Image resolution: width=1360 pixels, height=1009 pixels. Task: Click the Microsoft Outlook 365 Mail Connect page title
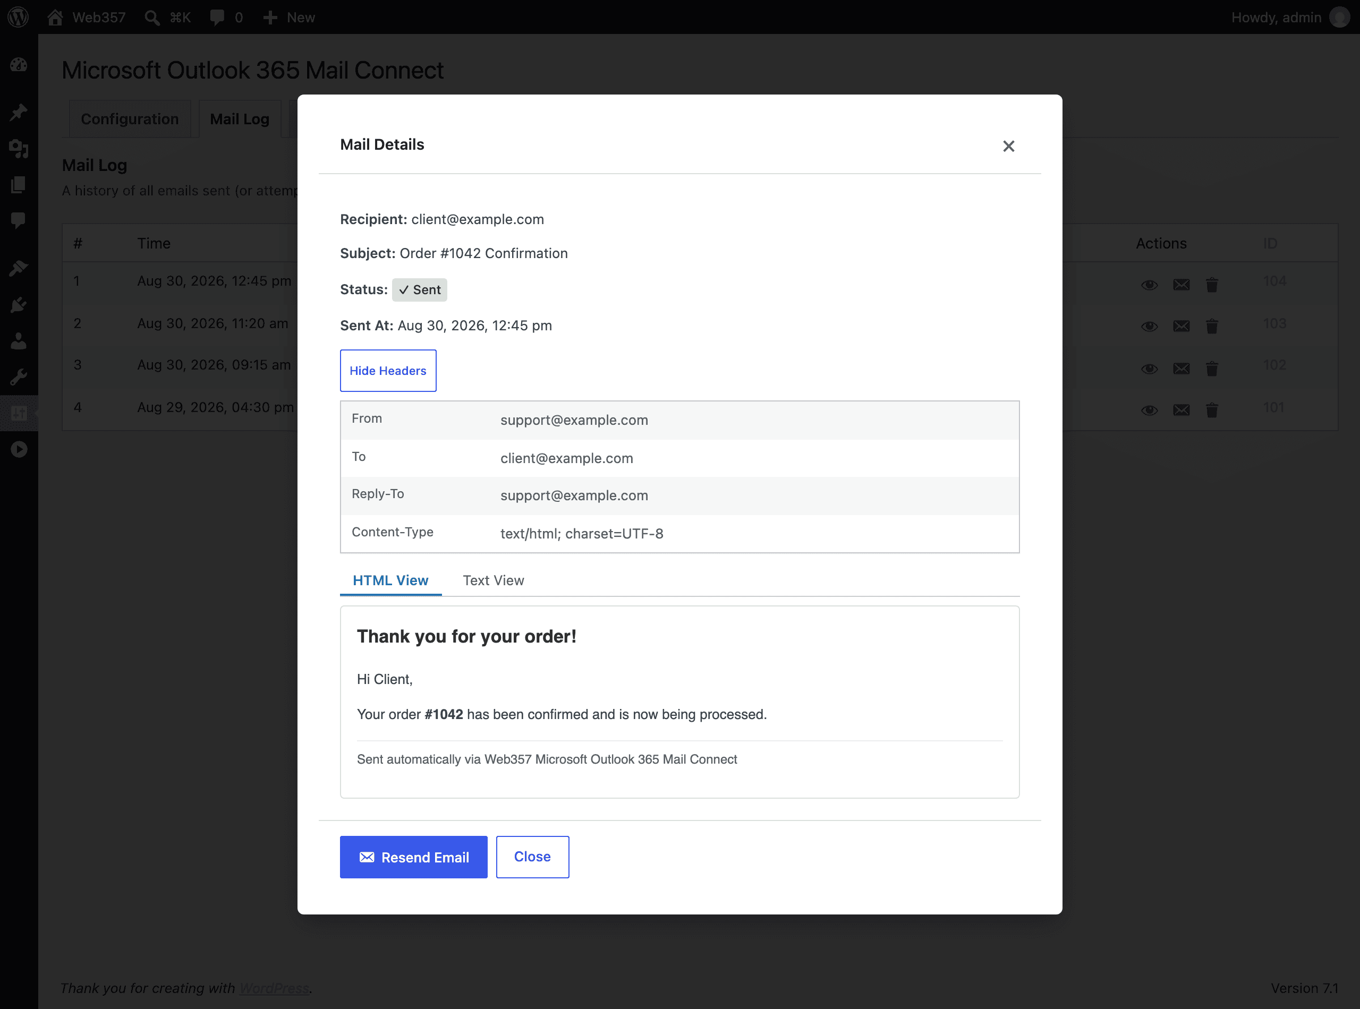pyautogui.click(x=253, y=70)
